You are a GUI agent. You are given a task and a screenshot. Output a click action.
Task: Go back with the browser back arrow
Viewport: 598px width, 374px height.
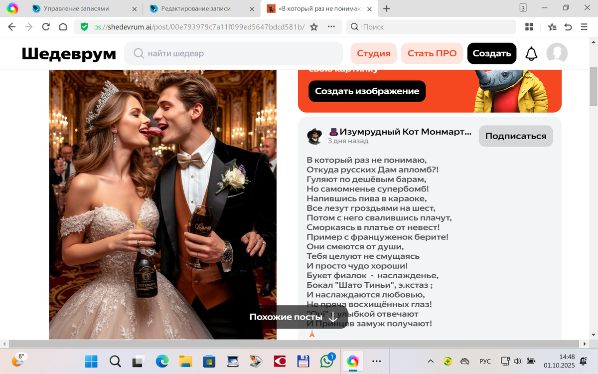pos(11,27)
